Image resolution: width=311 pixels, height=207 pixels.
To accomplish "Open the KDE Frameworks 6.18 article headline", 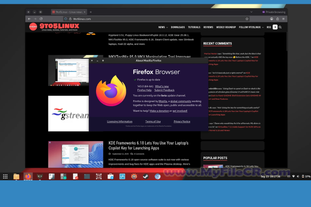I will click(x=148, y=146).
